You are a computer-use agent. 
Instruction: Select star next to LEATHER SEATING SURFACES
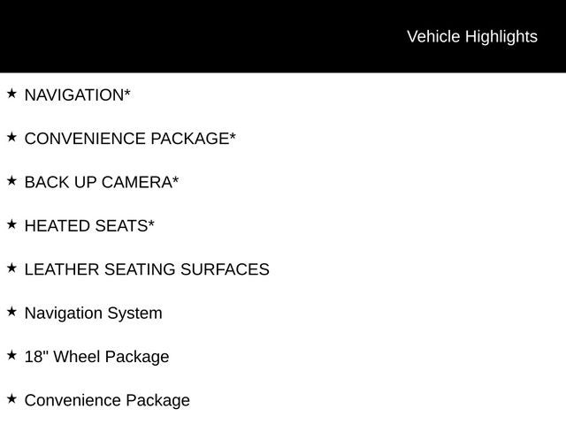coord(11,268)
